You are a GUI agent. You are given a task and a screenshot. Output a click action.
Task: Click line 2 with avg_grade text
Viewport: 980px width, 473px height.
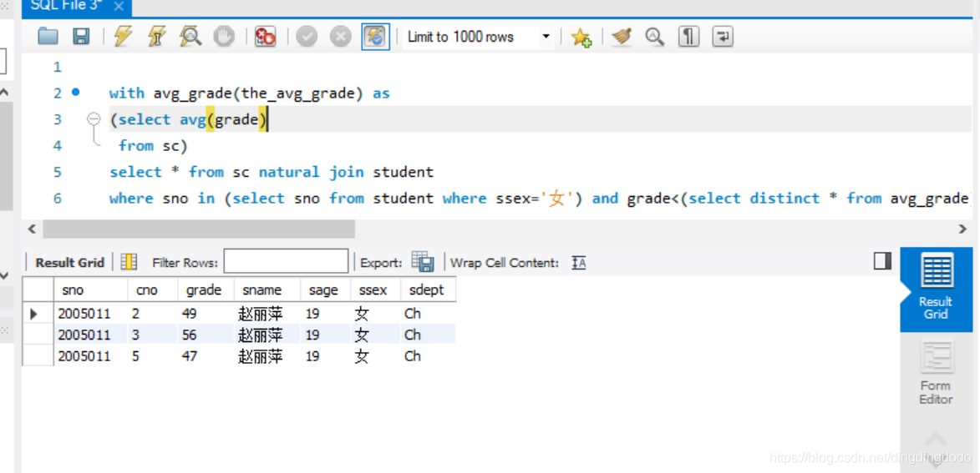pos(249,93)
